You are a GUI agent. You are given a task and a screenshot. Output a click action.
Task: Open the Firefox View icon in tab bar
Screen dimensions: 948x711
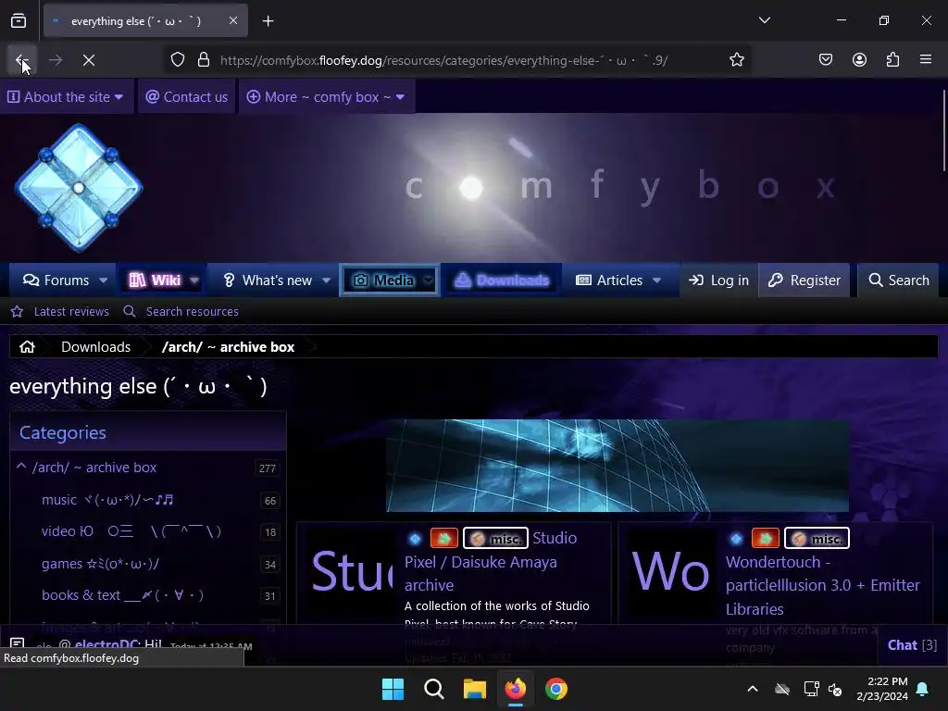(x=19, y=21)
